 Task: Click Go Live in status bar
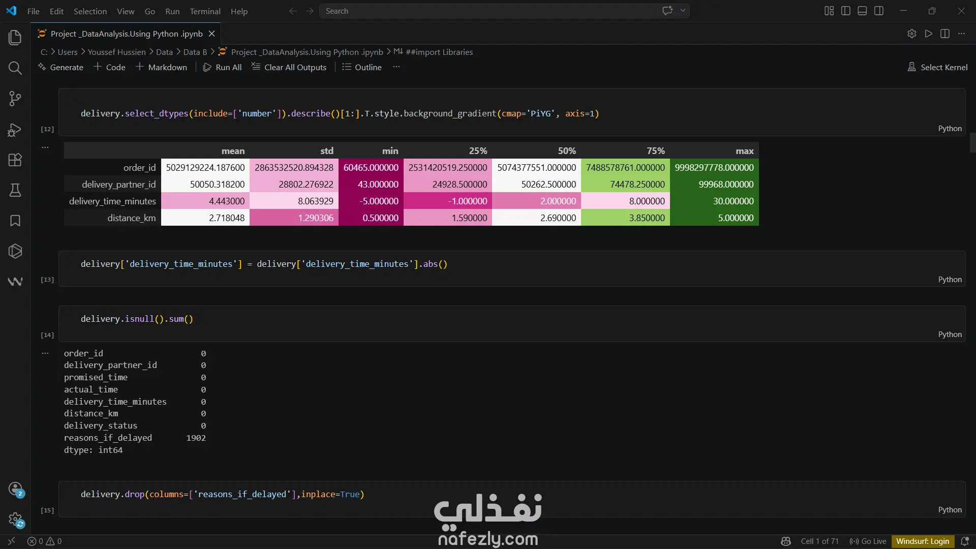tap(868, 541)
